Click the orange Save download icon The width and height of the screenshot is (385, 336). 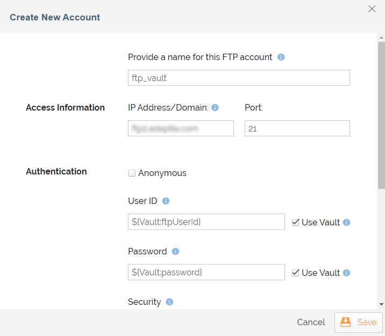tap(345, 322)
